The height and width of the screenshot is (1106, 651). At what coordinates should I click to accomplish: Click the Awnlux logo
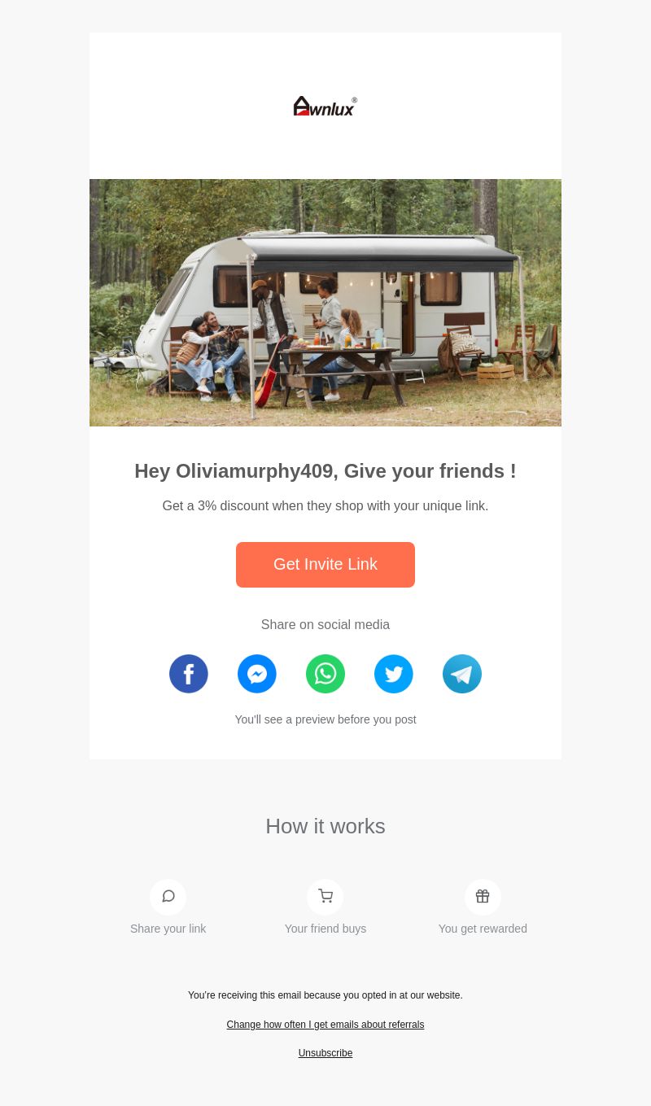pyautogui.click(x=325, y=106)
